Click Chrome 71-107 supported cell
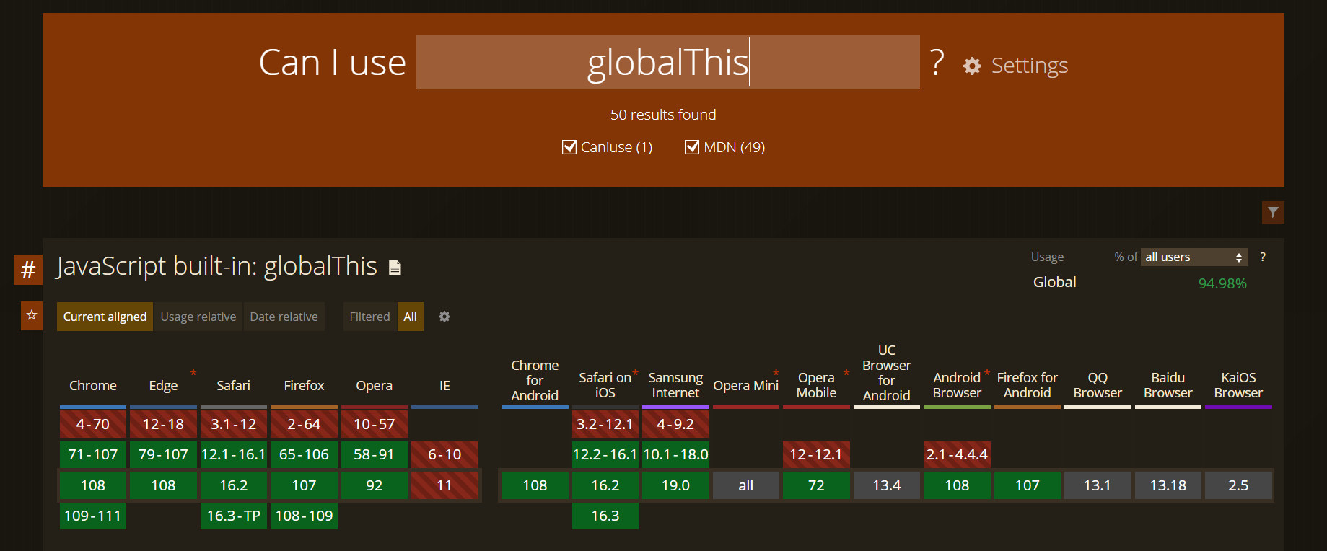This screenshot has height=551, width=1327. 93,454
